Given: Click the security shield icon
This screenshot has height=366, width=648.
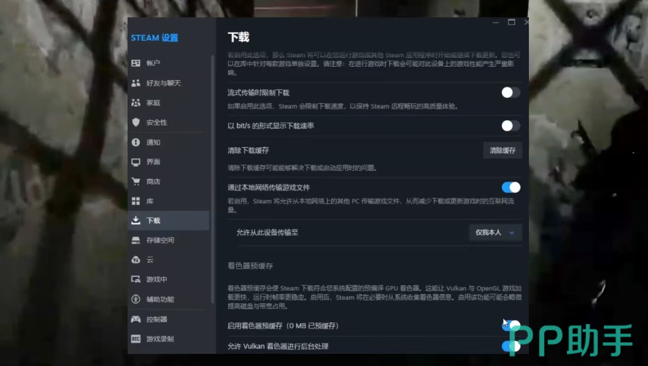Looking at the screenshot, I should click(136, 122).
